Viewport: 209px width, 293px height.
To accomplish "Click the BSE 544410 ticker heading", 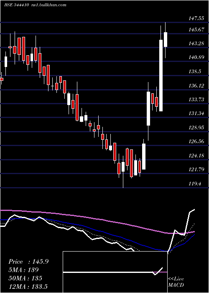I will click(x=17, y=5).
